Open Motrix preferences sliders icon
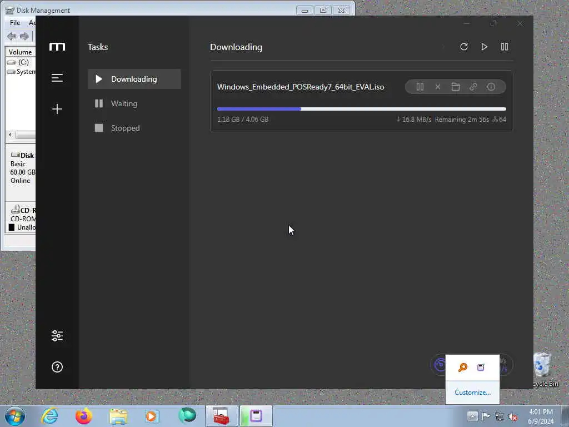The height and width of the screenshot is (427, 569). [57, 336]
